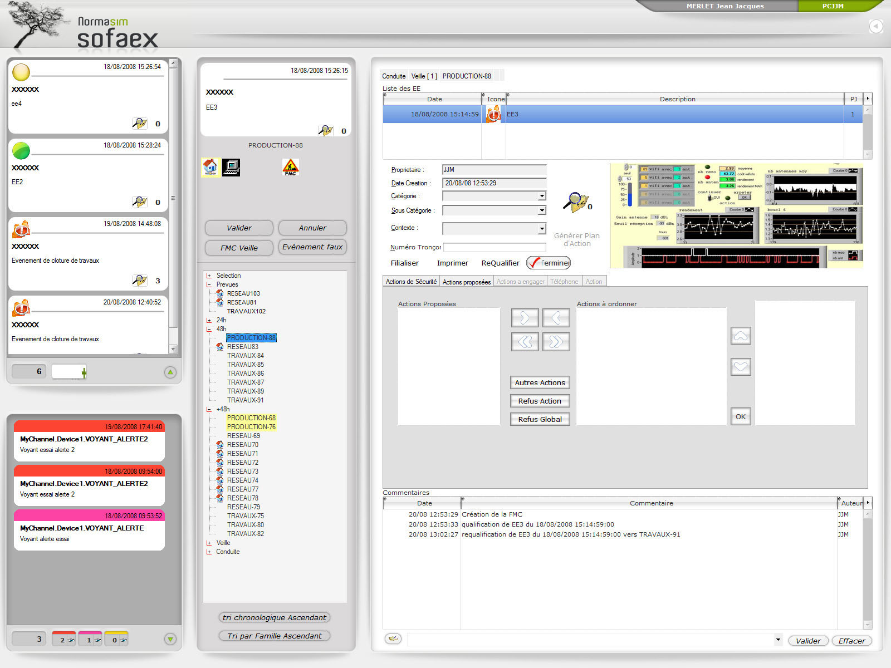Click the Refus Global button

click(540, 419)
